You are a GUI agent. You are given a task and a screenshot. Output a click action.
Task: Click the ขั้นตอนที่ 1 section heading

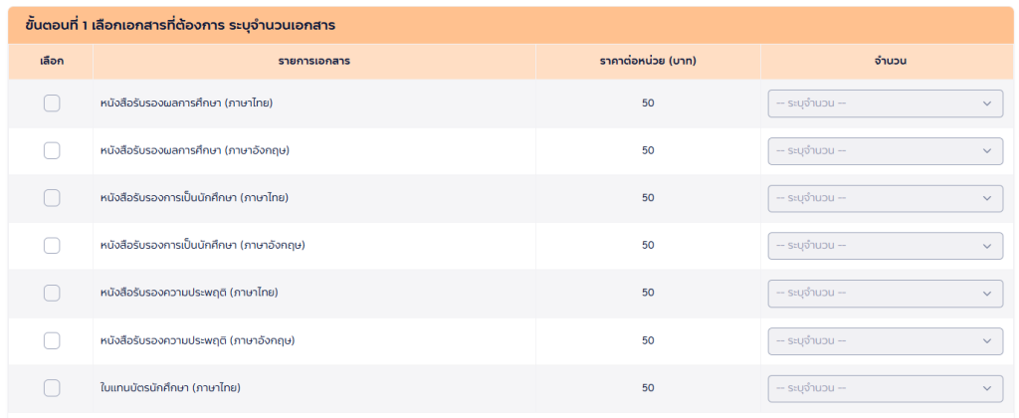point(193,24)
